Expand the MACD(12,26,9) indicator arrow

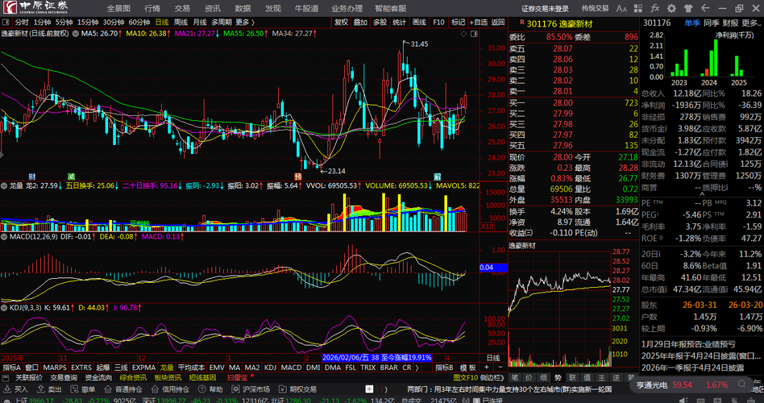coord(4,237)
